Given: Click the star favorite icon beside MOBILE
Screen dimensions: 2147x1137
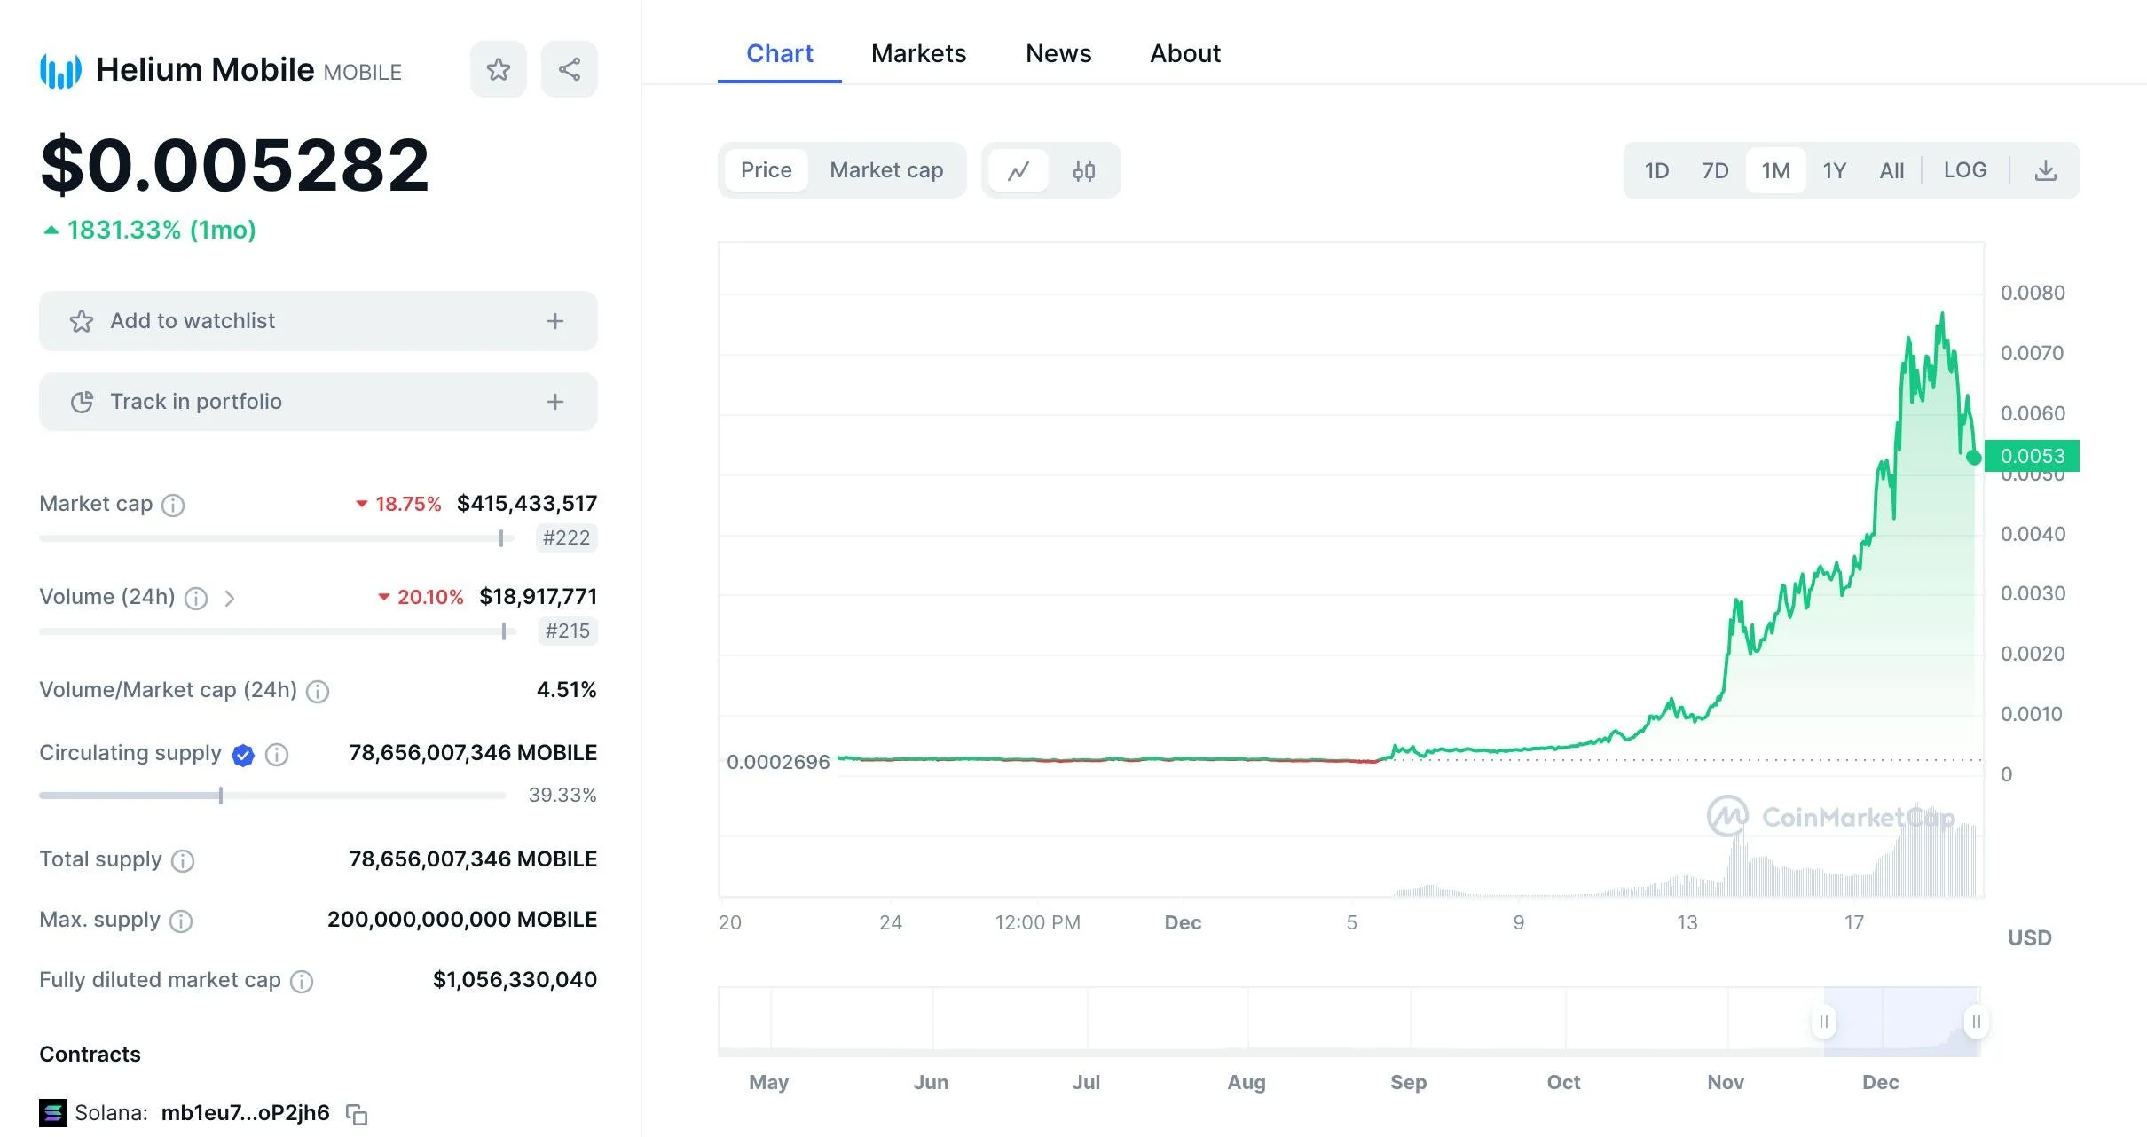Looking at the screenshot, I should pyautogui.click(x=498, y=69).
